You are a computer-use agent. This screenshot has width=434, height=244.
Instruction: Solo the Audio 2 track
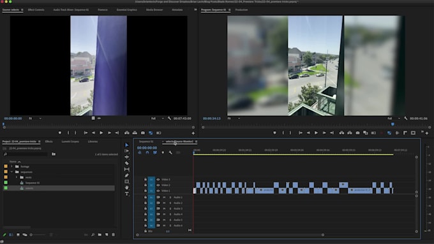[170, 203]
